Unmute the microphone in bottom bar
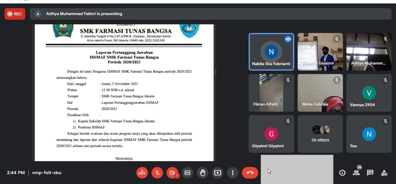The height and width of the screenshot is (184, 396). coord(157,173)
